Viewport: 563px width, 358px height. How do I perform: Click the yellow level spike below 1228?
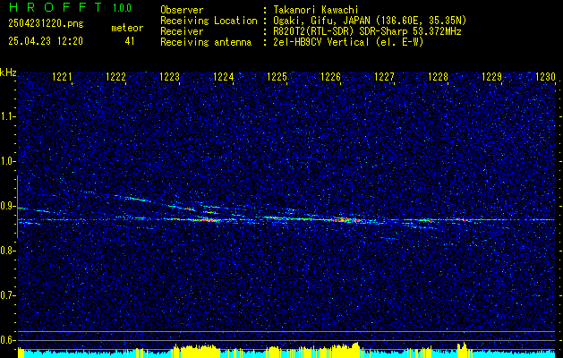coord(462,350)
